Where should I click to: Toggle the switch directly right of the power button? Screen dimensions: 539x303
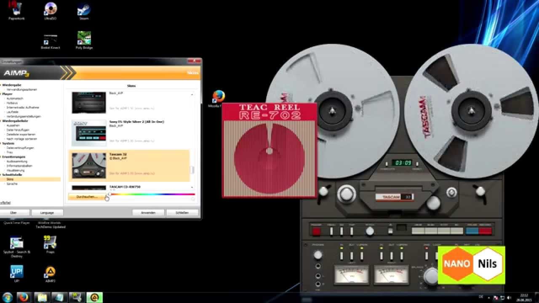pyautogui.click(x=331, y=231)
